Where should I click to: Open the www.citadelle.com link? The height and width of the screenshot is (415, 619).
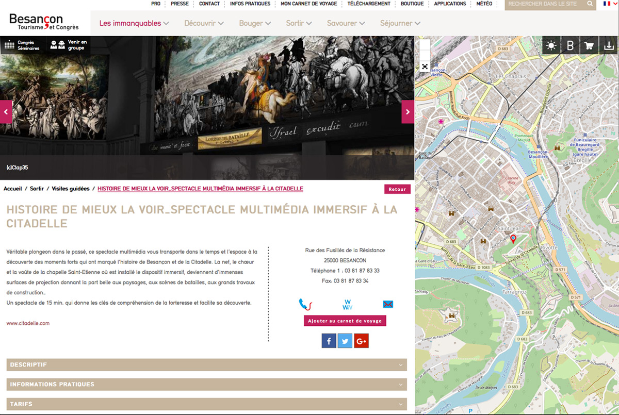click(28, 323)
